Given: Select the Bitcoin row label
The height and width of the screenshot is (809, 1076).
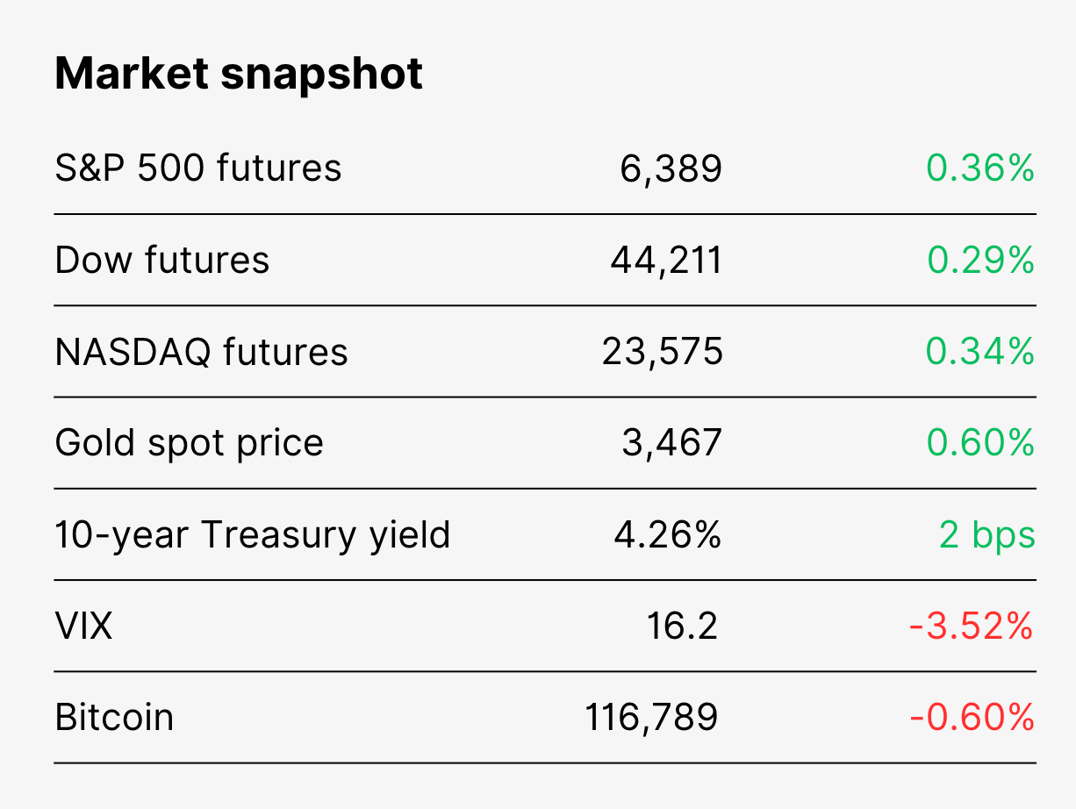Looking at the screenshot, I should [114, 718].
